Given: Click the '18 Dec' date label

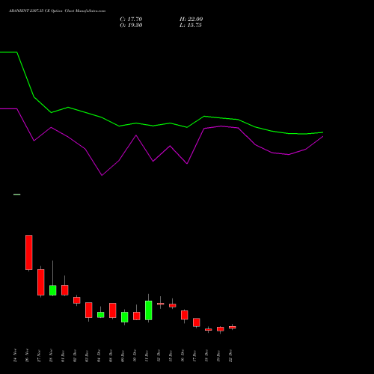Looking at the screenshot, I should coord(206,355).
